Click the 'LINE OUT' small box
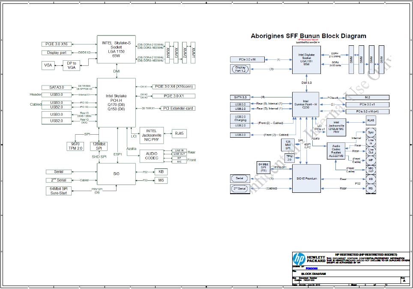This screenshot has width=413, height=289. (x=179, y=154)
